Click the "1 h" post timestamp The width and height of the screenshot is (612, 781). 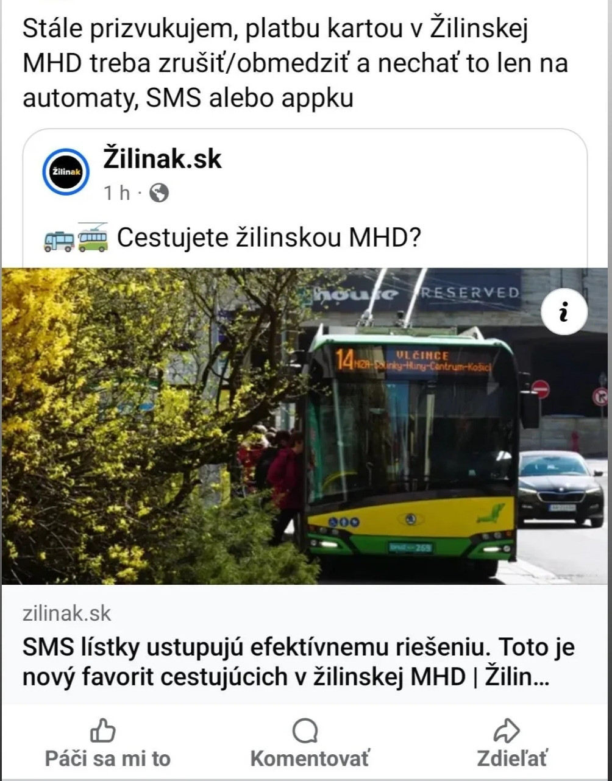point(116,193)
